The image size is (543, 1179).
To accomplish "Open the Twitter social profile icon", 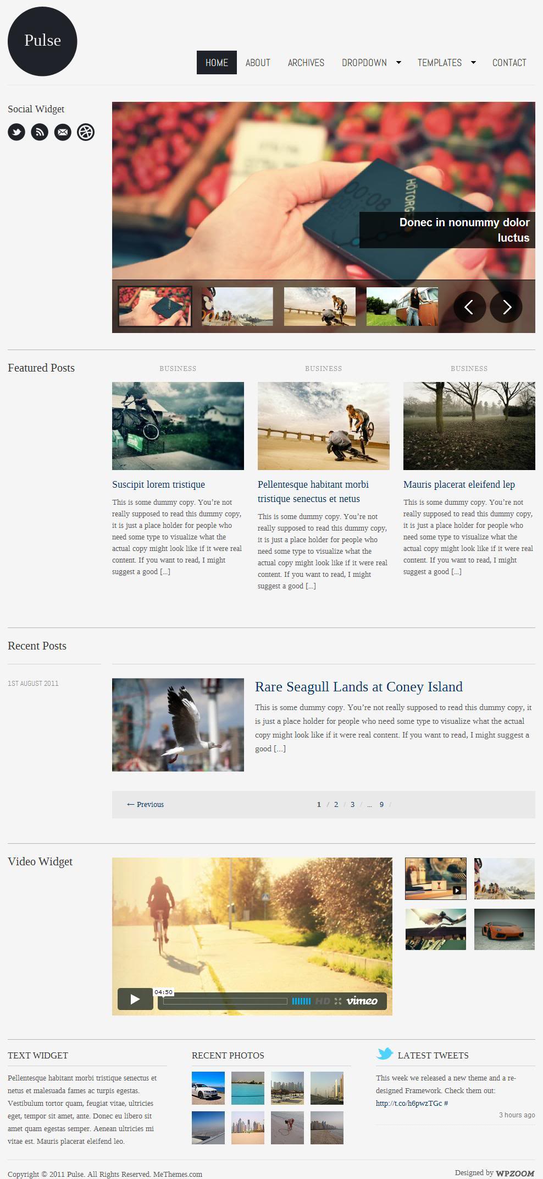I will (x=16, y=132).
